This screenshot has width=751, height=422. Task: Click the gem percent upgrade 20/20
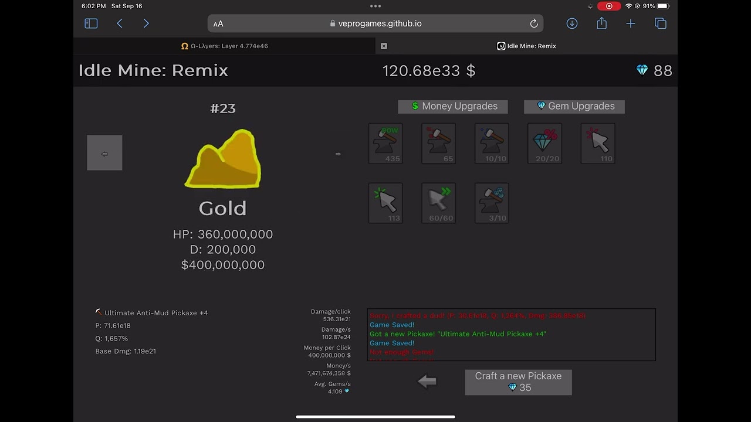[544, 144]
